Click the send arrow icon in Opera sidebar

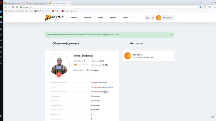tap(1, 35)
